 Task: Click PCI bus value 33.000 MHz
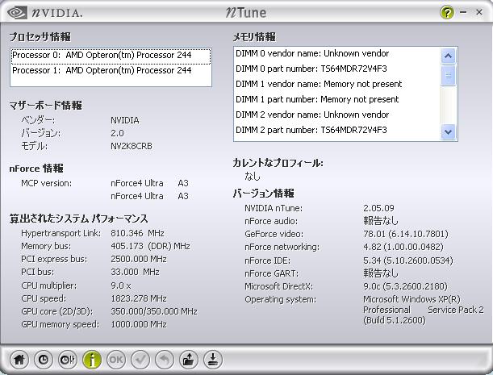(136, 272)
